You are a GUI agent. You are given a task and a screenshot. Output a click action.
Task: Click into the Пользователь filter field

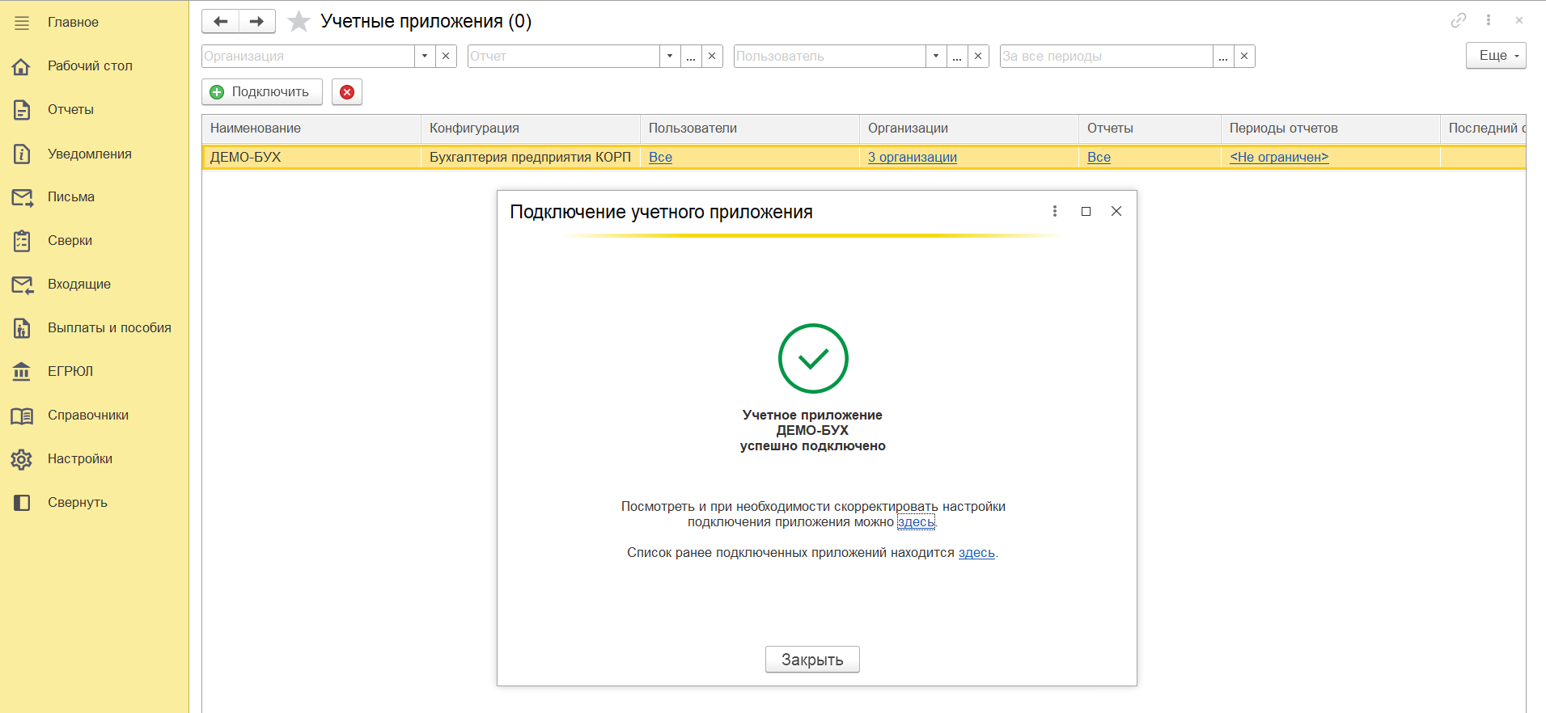click(830, 57)
